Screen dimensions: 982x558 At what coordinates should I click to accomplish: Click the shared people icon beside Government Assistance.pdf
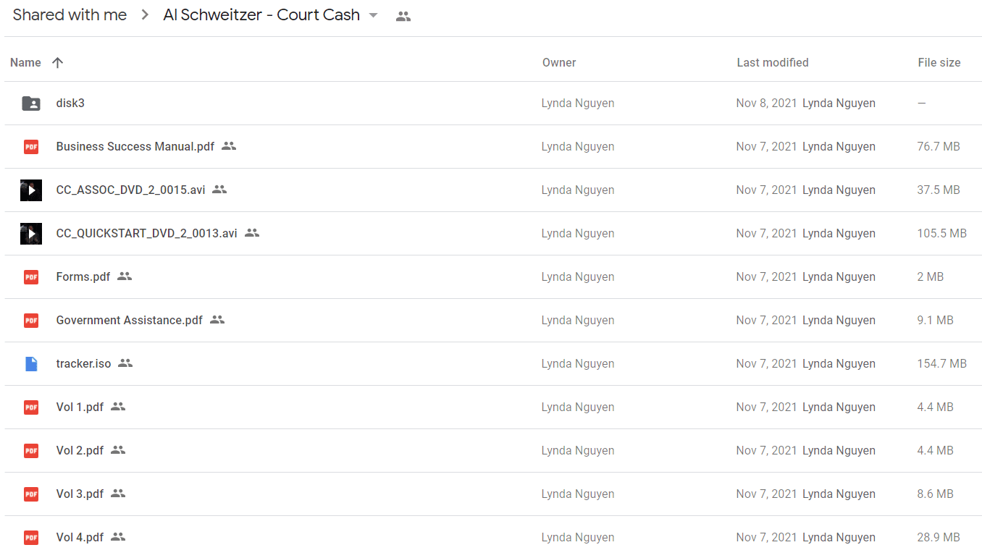click(217, 320)
